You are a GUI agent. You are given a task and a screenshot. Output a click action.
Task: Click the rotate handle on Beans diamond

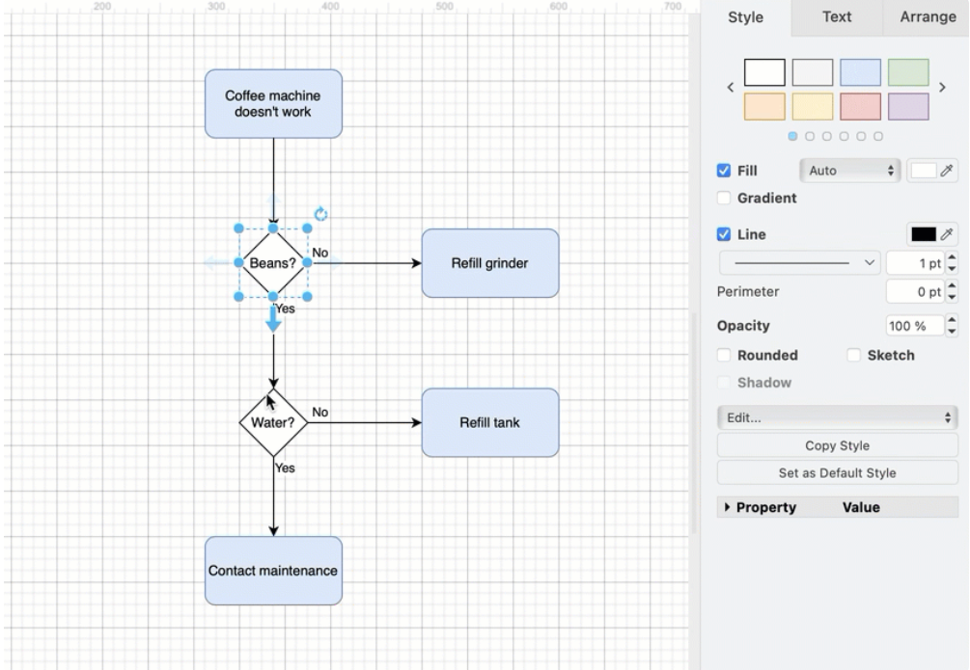(321, 214)
